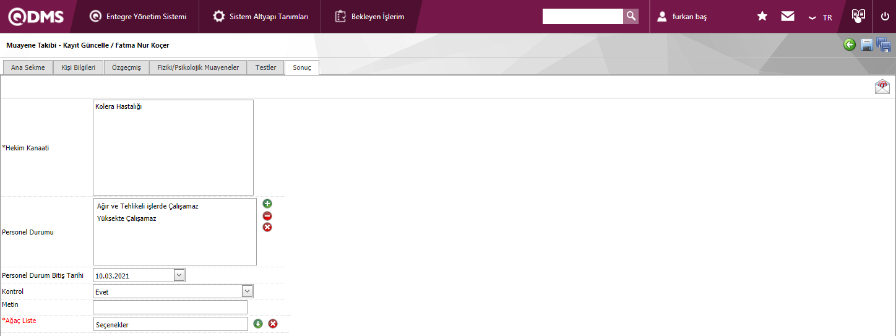
Task: Switch to the Kişi Bilgileri tab
Action: tap(79, 67)
